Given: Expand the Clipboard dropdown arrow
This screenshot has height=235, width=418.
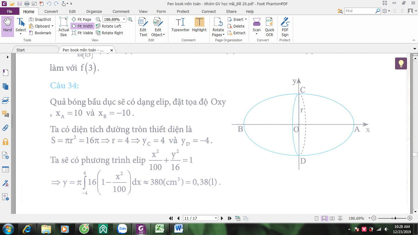Looking at the screenshot, I should click(x=52, y=26).
